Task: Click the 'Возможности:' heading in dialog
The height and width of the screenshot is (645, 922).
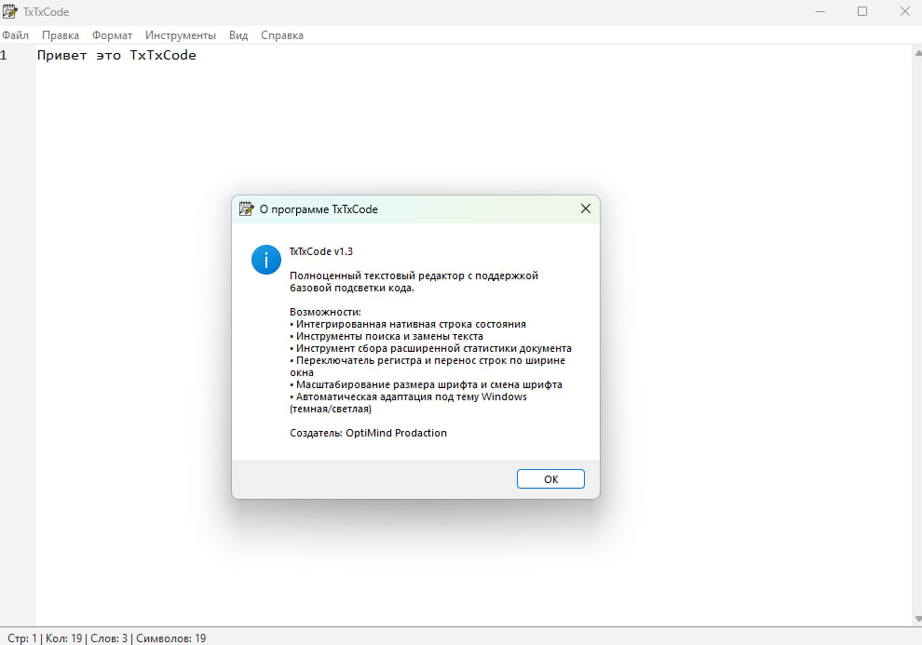Action: (325, 312)
